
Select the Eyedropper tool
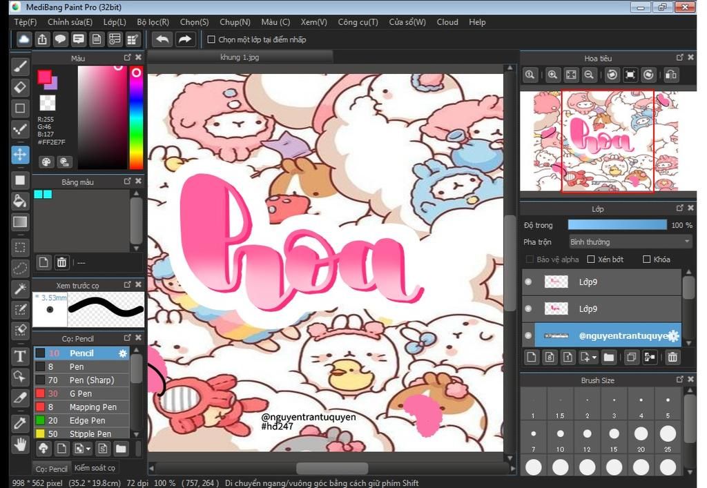coord(20,422)
